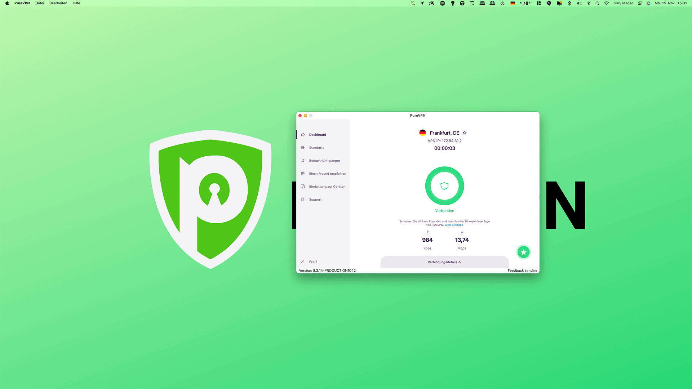The width and height of the screenshot is (692, 389).
Task: Open Control Center in menu bar
Action: [640, 3]
